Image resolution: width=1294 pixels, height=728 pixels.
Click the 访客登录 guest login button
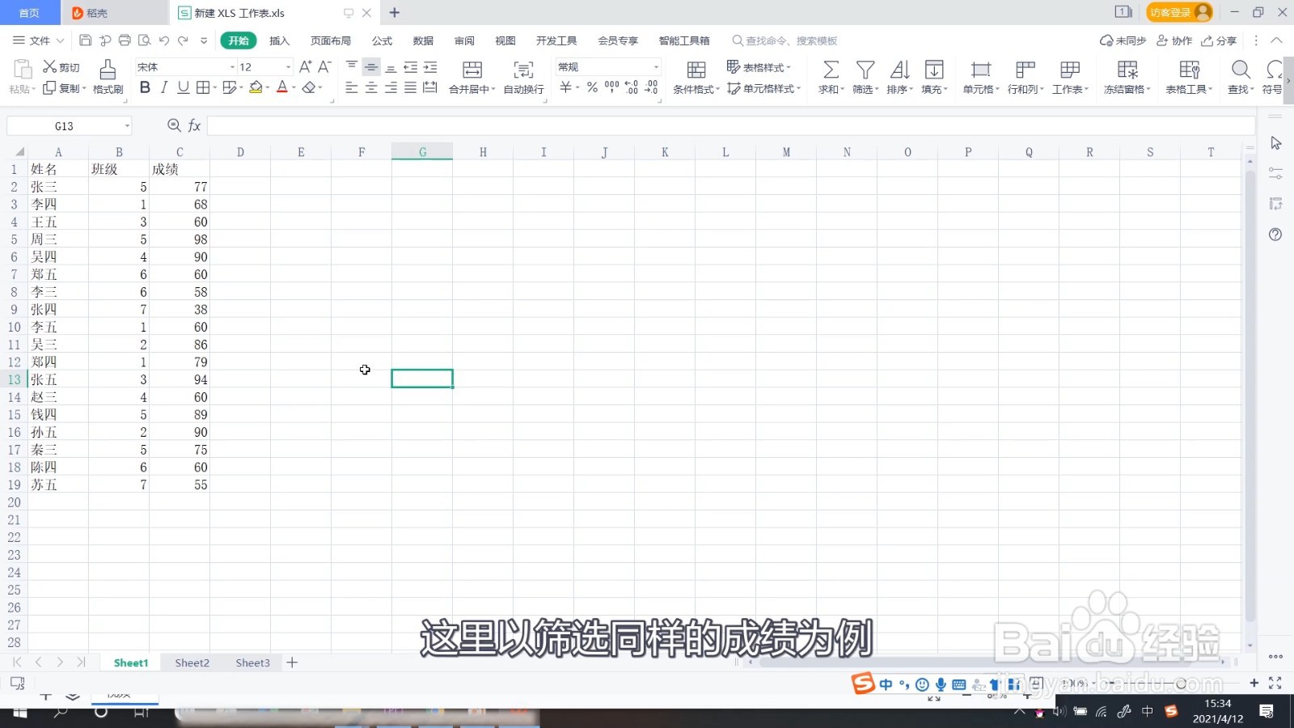pos(1179,12)
